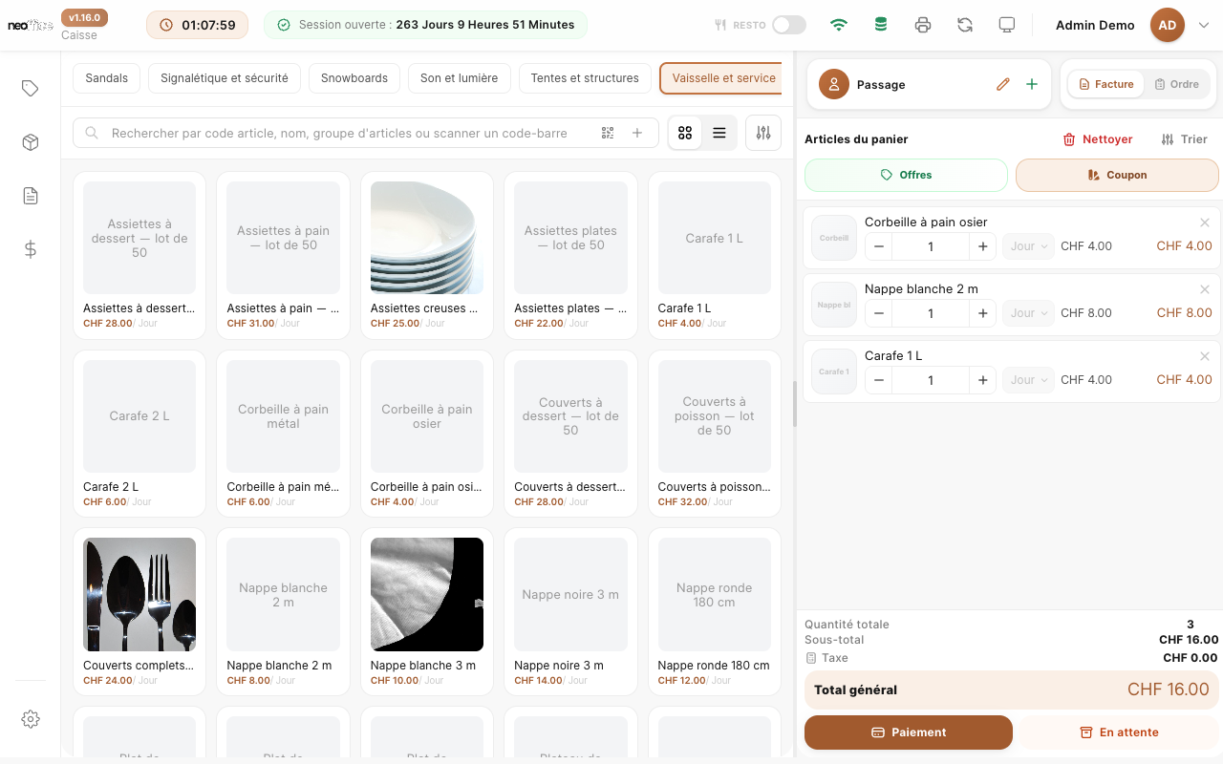The width and height of the screenshot is (1223, 764).
Task: Click Nettoyer to clear the cart
Action: (1098, 139)
